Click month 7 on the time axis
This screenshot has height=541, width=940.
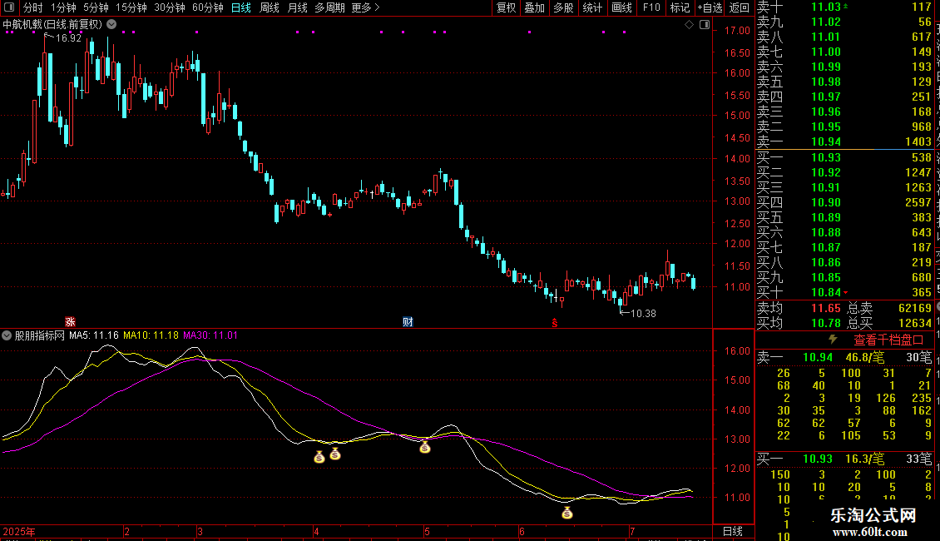coord(632,531)
